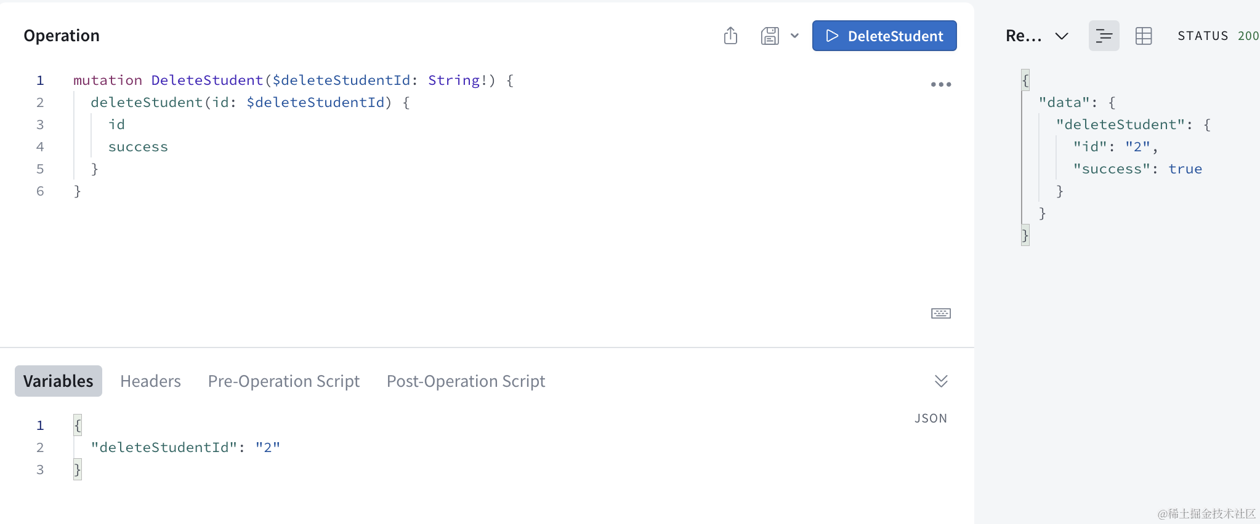Open the Post-Operation Script tab
The image size is (1260, 524).
tap(466, 381)
